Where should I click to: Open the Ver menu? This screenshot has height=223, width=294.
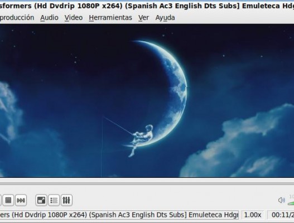(x=143, y=18)
